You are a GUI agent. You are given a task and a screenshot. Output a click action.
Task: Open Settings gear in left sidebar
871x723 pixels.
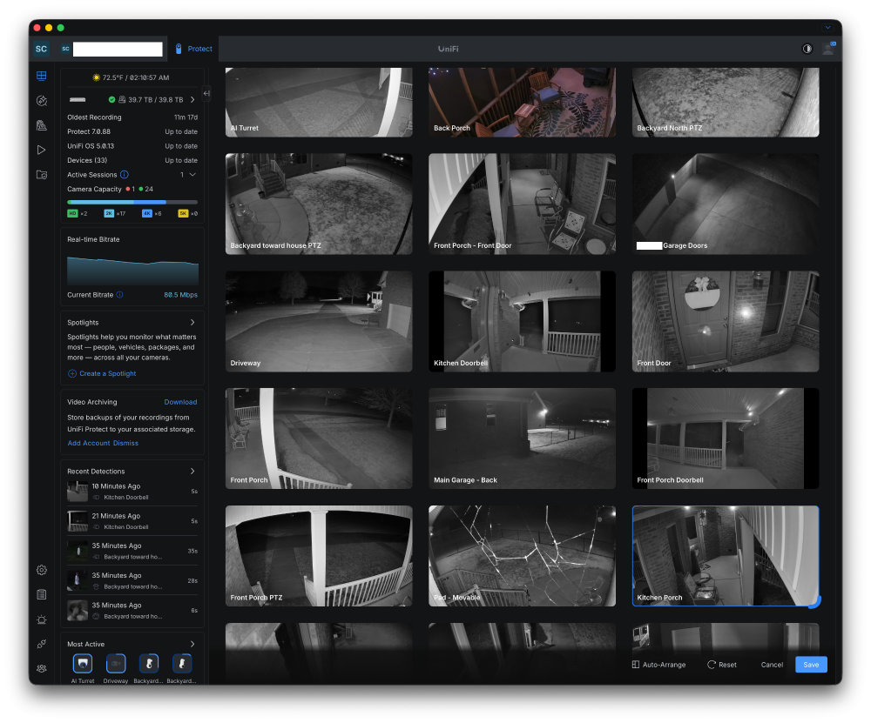point(41,570)
